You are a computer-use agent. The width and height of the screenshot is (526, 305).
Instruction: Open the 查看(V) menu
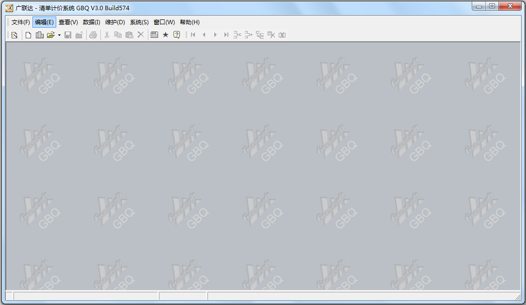pyautogui.click(x=68, y=22)
